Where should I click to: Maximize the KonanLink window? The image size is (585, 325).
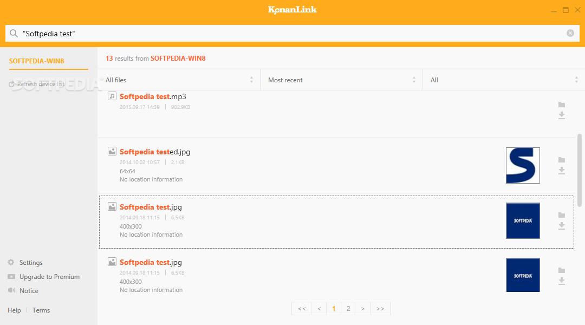(x=565, y=10)
